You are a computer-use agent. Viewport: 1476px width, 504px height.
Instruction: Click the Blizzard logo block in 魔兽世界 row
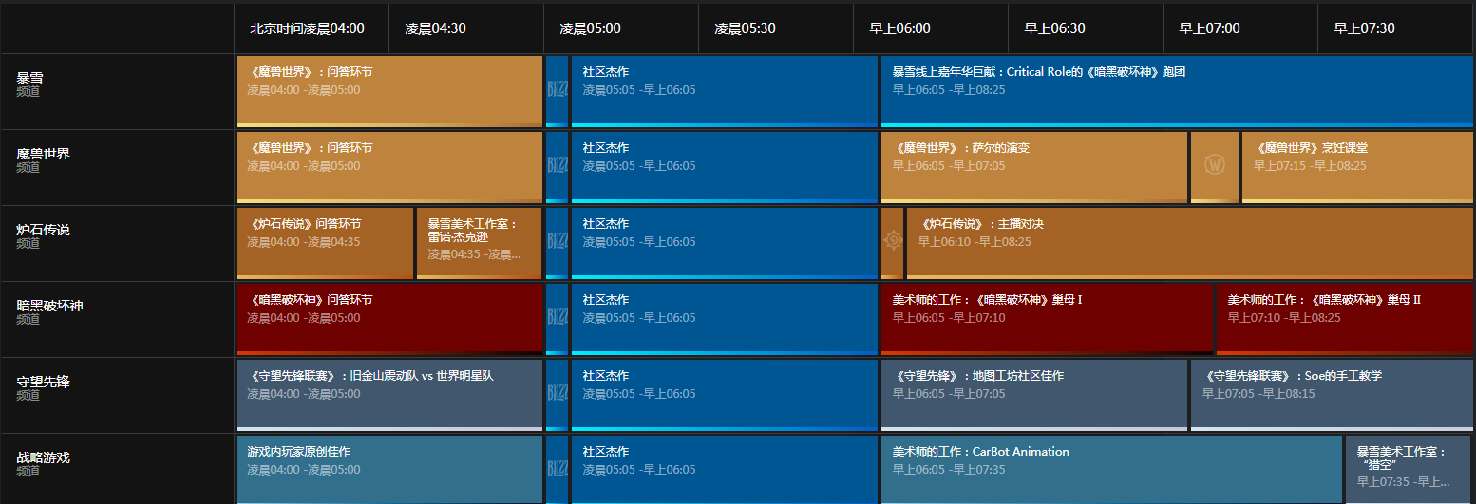point(557,167)
